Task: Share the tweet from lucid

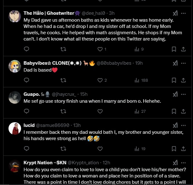Action: [x=183, y=149]
